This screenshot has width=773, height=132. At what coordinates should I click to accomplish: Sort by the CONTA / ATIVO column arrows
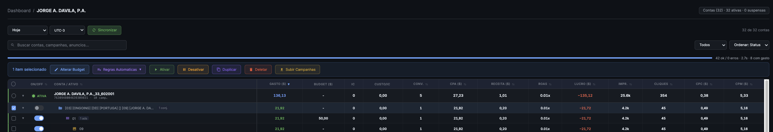(81, 84)
